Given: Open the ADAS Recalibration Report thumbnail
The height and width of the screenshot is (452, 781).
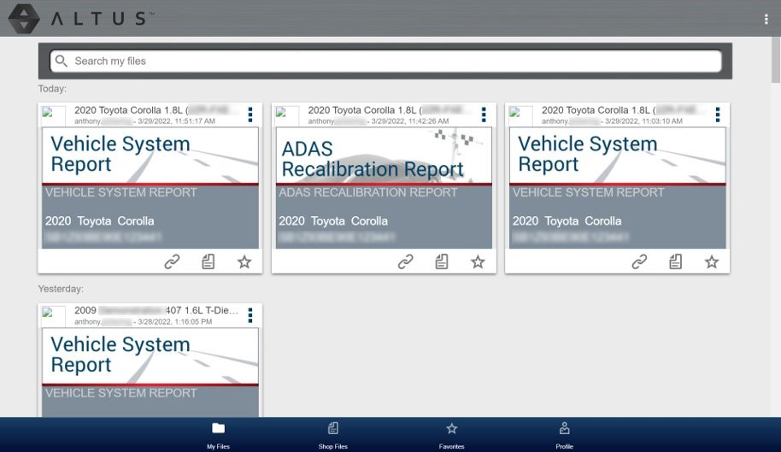Looking at the screenshot, I should point(382,188).
